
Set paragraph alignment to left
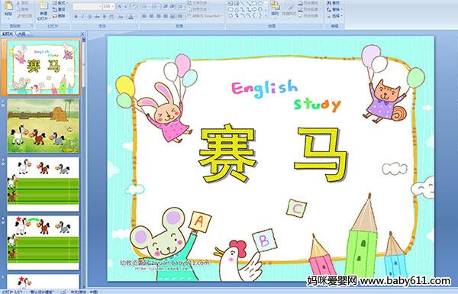coord(144,16)
